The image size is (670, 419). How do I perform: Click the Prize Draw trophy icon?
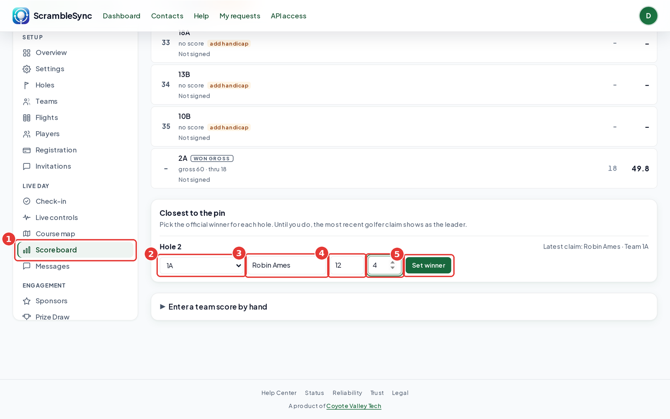27,317
